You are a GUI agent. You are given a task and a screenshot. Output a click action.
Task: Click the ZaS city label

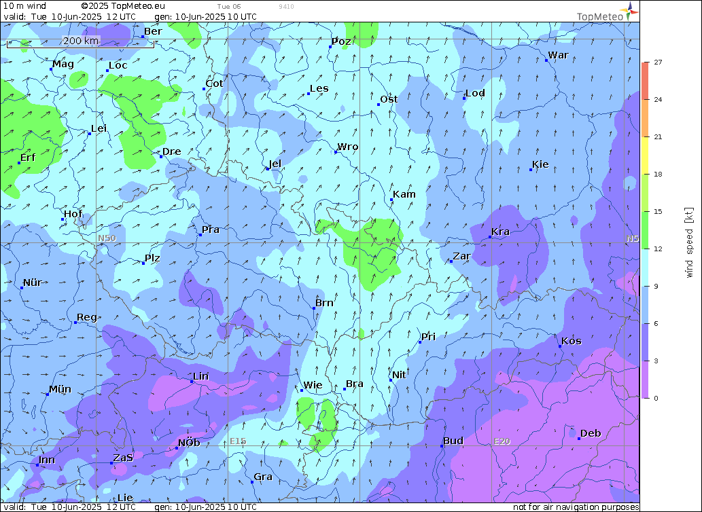click(123, 458)
